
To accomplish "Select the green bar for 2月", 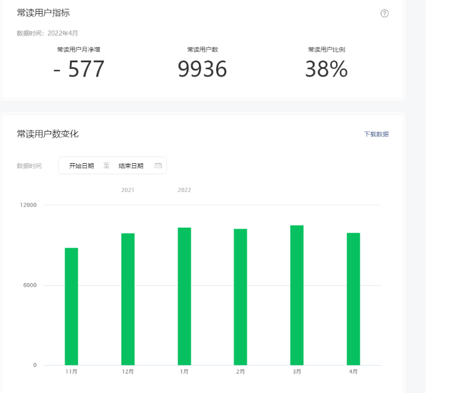I will click(x=241, y=297).
